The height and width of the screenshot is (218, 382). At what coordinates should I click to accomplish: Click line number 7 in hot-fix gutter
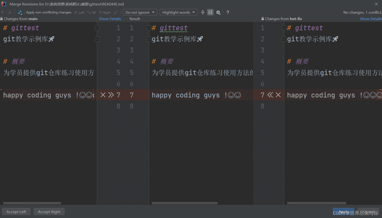click(x=262, y=95)
